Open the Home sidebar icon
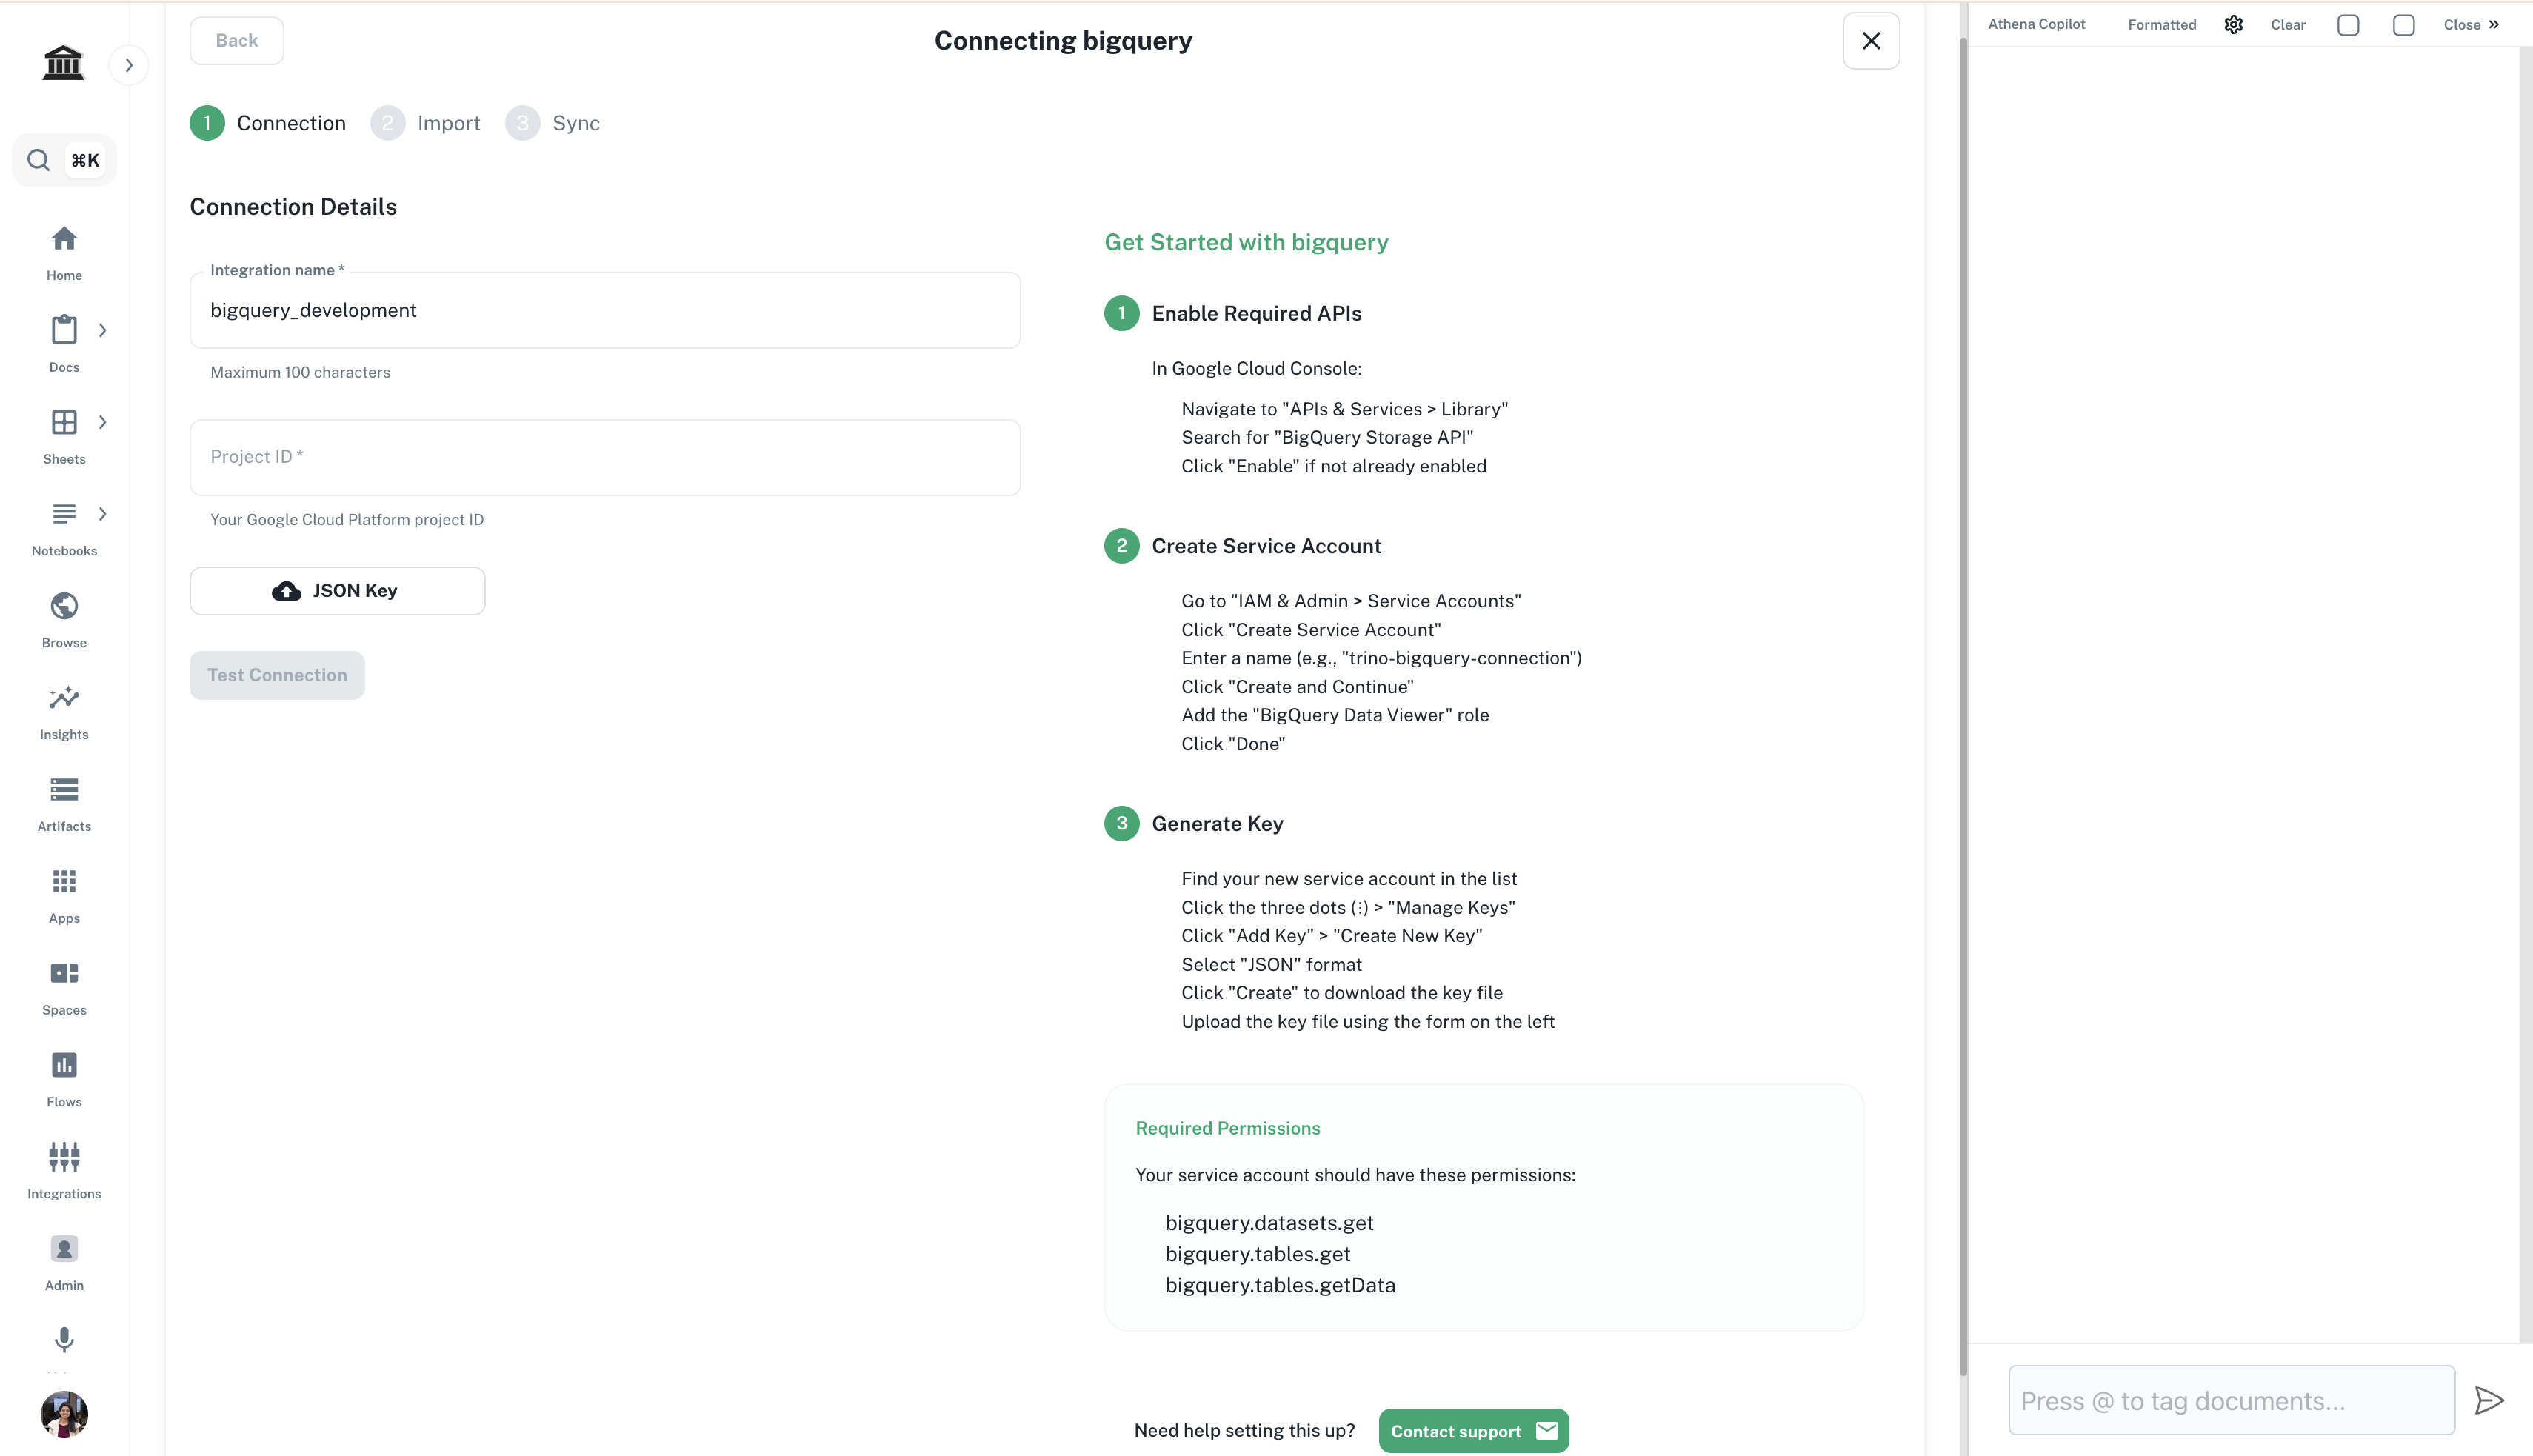 click(x=64, y=240)
